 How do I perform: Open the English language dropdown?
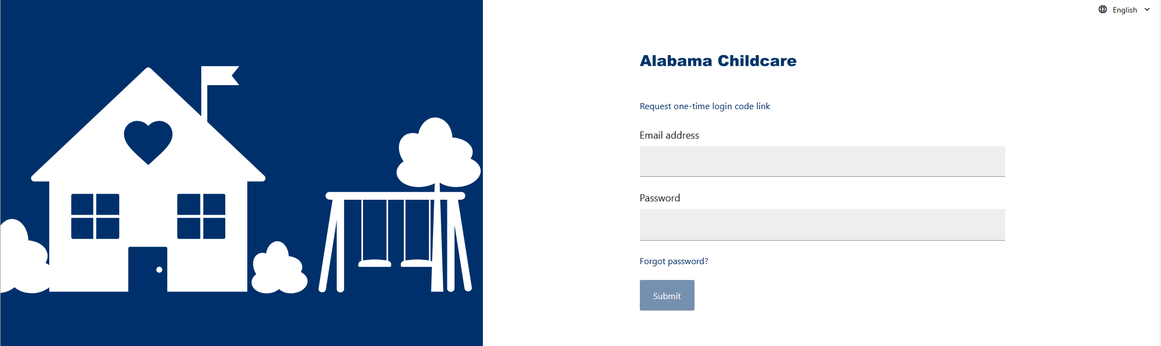(x=1124, y=9)
